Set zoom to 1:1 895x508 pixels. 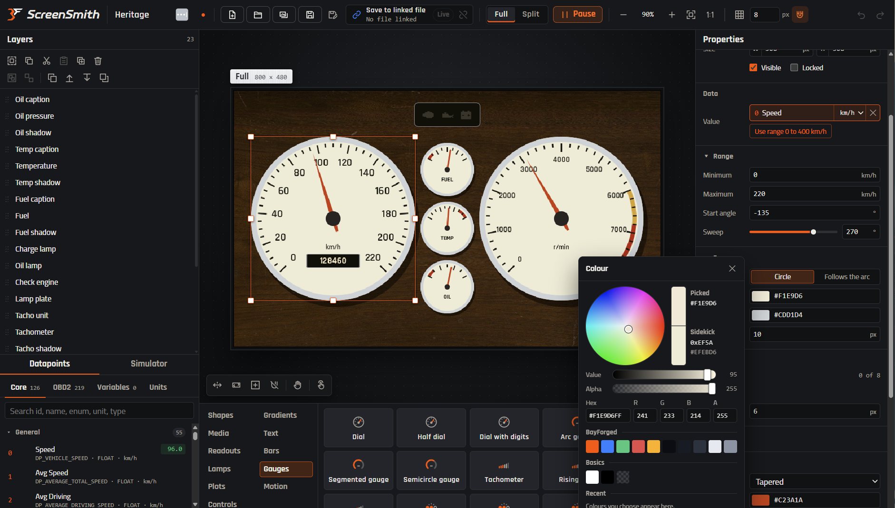710,15
